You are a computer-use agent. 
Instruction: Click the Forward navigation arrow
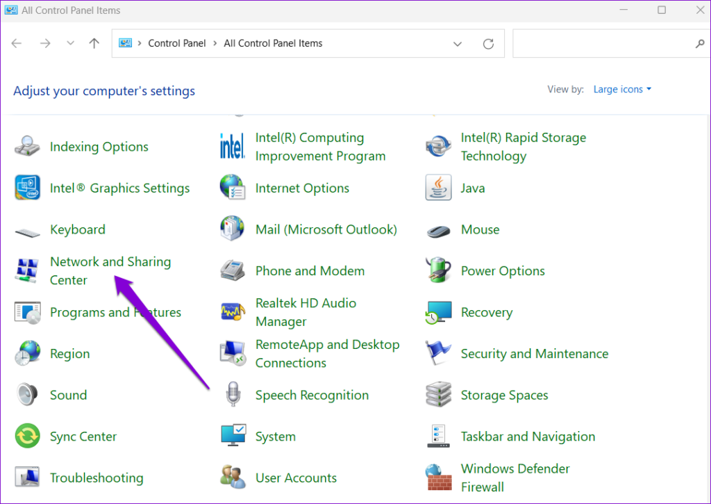(x=45, y=43)
